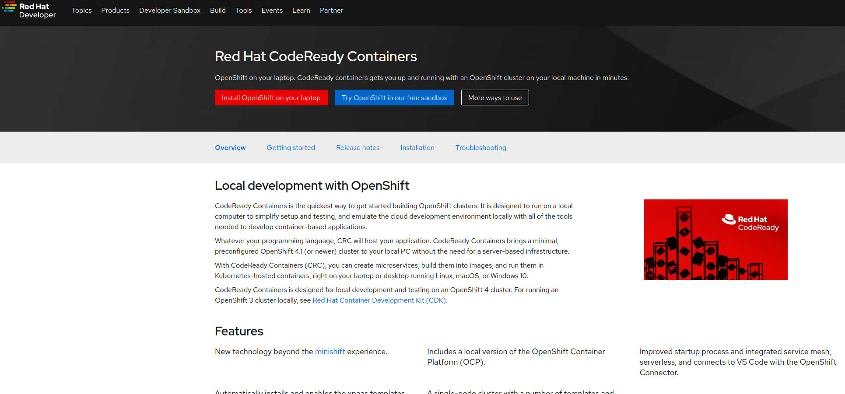The height and width of the screenshot is (394, 845).
Task: Click Try OpenShift in our free sandbox
Action: pyautogui.click(x=394, y=98)
